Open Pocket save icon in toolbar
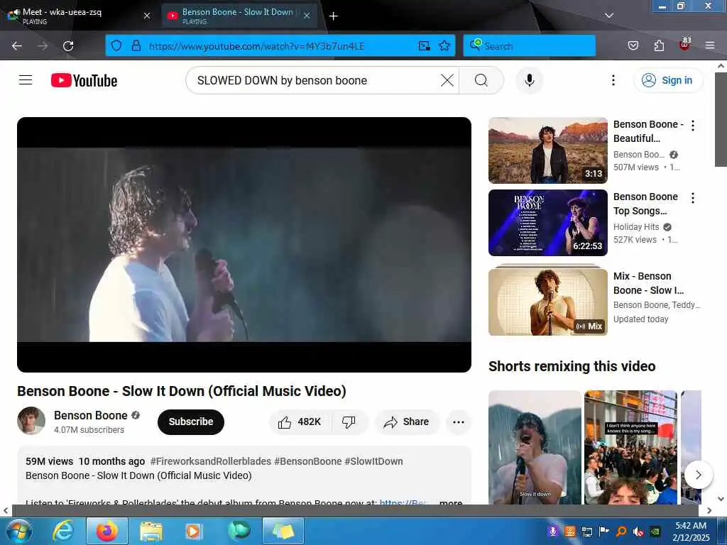Viewport: 727px width, 545px height. 633,45
